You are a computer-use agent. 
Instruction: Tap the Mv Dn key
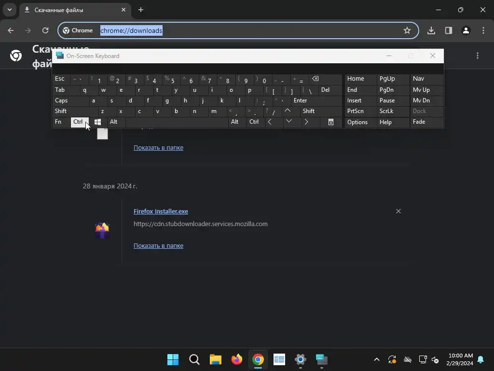click(x=426, y=101)
